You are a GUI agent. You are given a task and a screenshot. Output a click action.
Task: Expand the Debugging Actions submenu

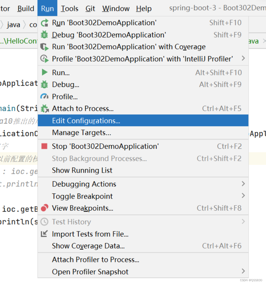click(x=243, y=184)
